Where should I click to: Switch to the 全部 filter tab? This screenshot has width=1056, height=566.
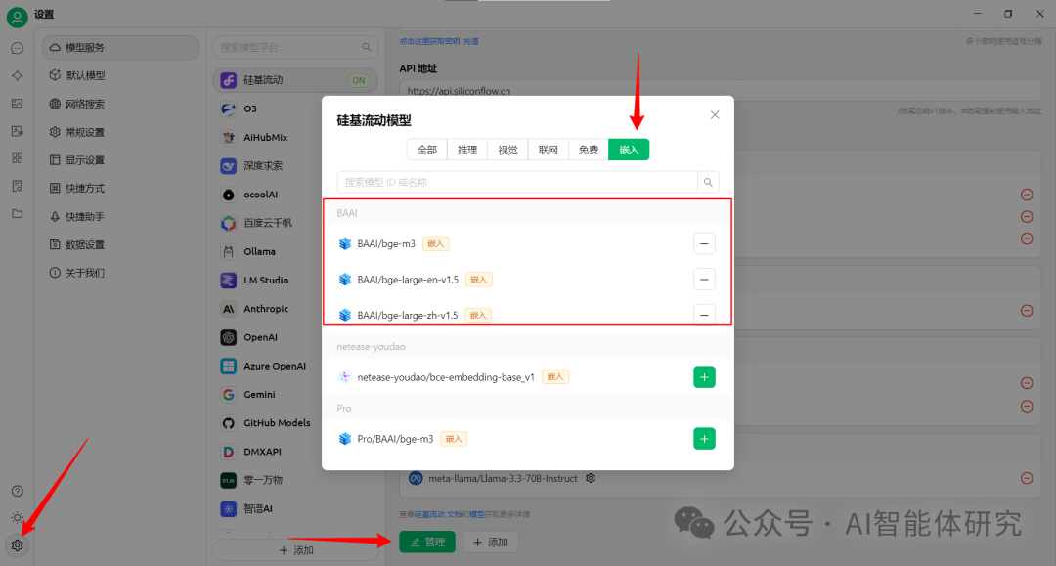(x=427, y=150)
